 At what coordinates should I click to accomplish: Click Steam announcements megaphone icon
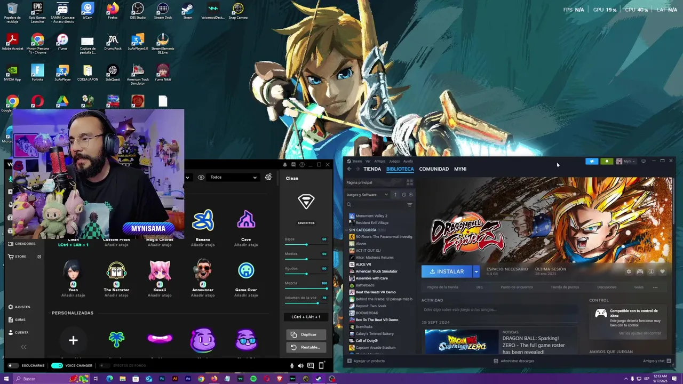tap(592, 161)
